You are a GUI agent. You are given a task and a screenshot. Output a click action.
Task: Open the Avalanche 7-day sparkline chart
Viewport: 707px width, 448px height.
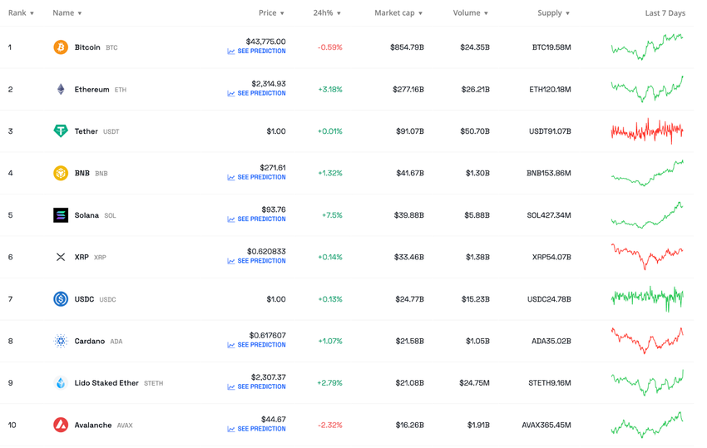pyautogui.click(x=647, y=425)
